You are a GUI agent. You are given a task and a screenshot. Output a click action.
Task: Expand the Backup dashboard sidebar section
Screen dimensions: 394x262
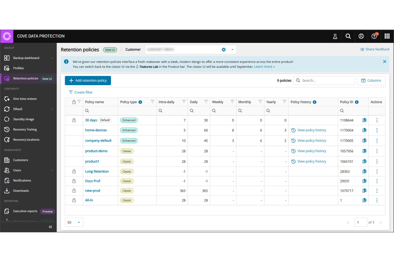coord(52,58)
